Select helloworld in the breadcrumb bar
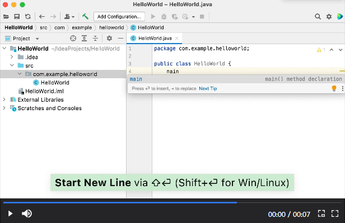Screen dimensions: 345x223 pyautogui.click(x=111, y=27)
